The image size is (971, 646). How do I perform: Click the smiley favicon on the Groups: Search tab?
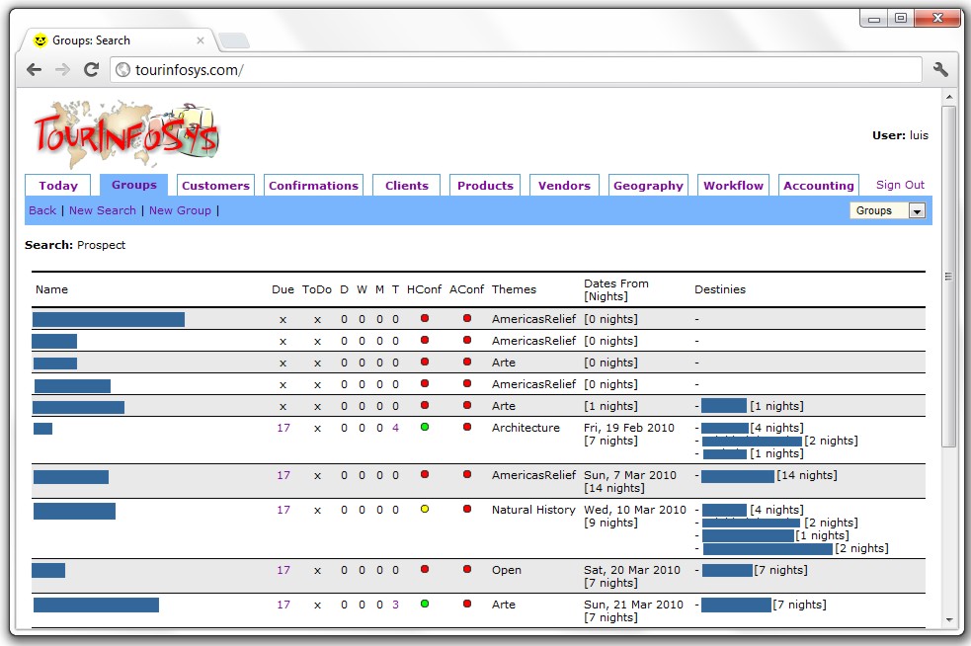pyautogui.click(x=40, y=40)
